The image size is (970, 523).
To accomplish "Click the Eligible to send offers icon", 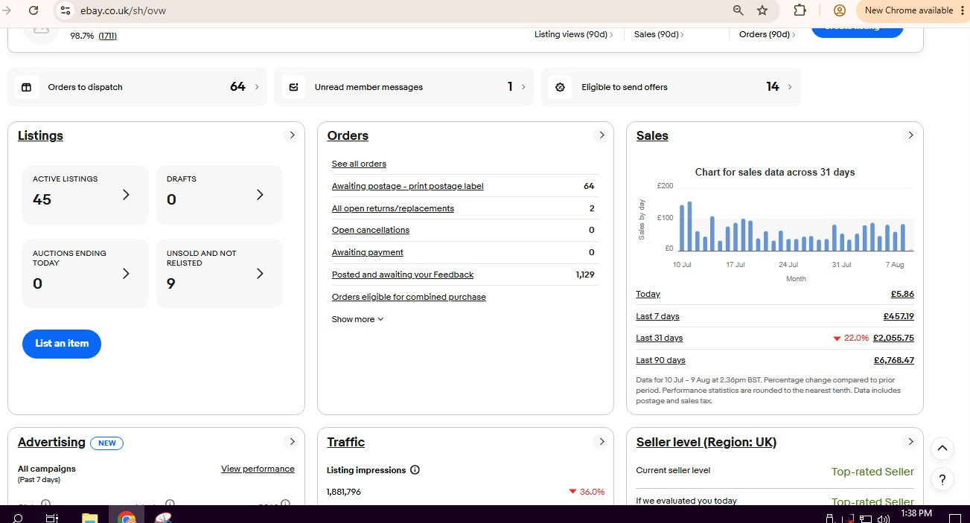I will pyautogui.click(x=560, y=87).
